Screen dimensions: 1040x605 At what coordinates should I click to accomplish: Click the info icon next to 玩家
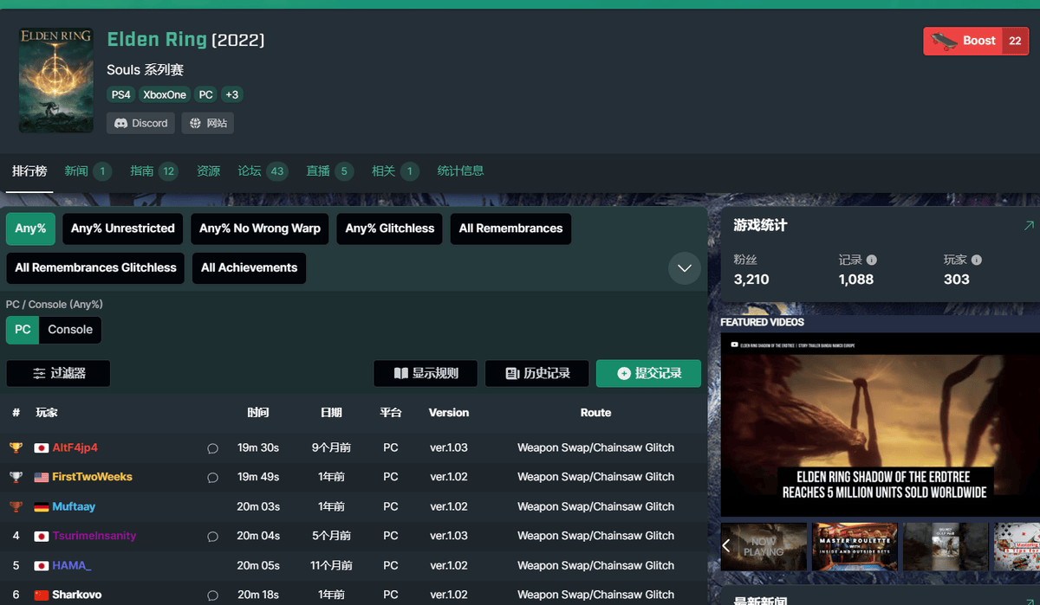[977, 260]
